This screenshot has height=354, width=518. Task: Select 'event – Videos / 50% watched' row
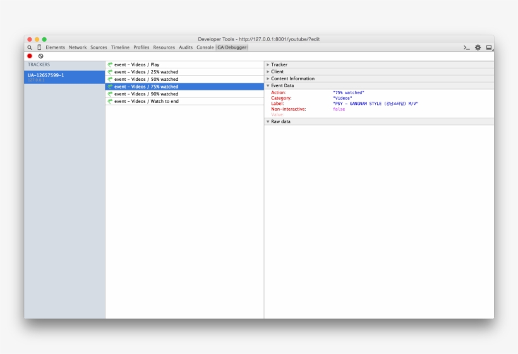(x=184, y=79)
